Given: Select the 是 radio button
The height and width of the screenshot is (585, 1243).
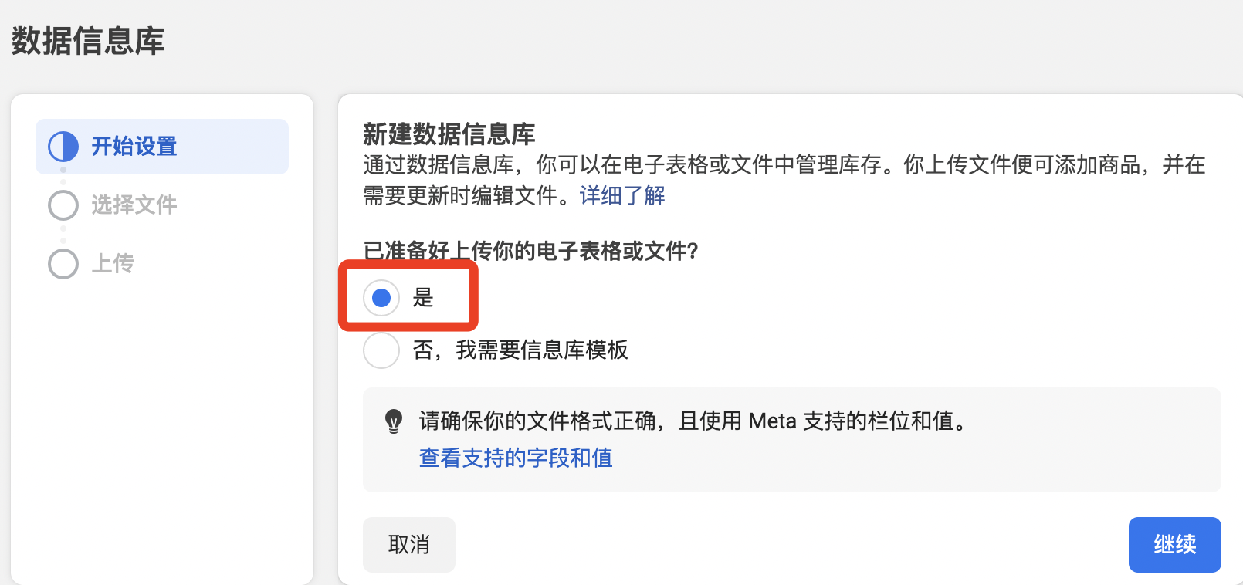Looking at the screenshot, I should [381, 297].
